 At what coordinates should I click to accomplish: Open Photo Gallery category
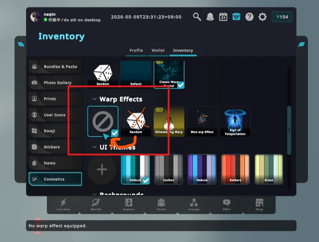tap(55, 83)
